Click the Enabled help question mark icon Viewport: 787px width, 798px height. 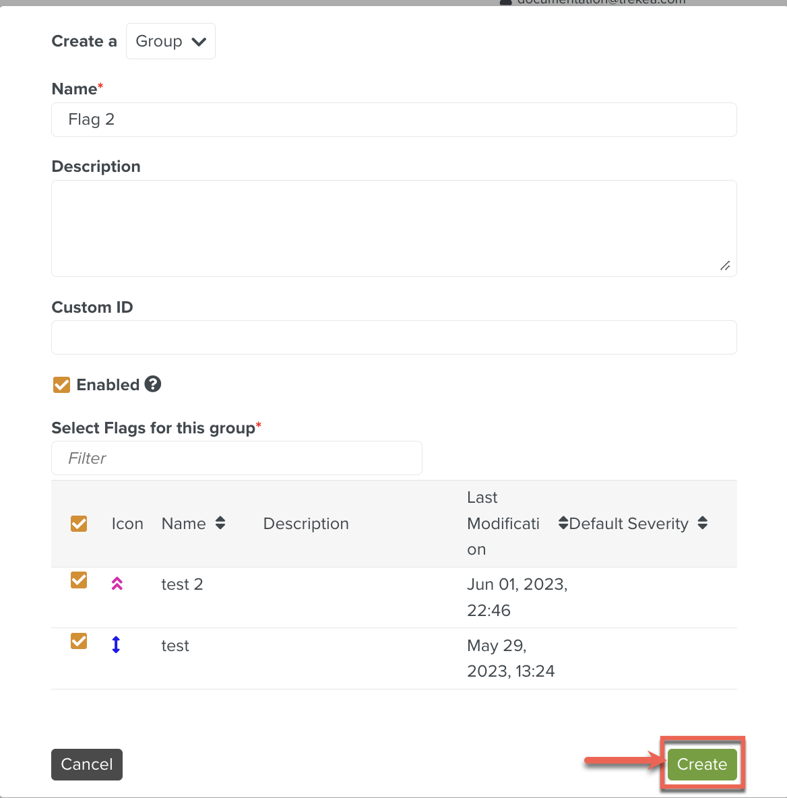tap(153, 384)
